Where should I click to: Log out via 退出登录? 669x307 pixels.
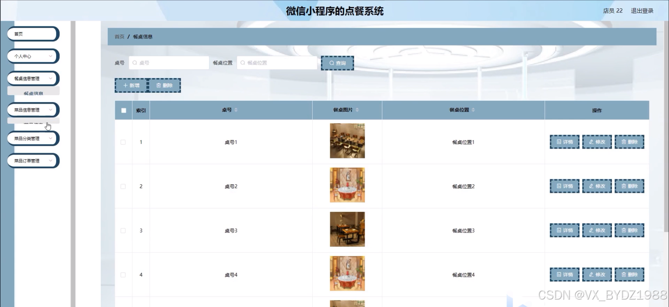[x=642, y=11]
